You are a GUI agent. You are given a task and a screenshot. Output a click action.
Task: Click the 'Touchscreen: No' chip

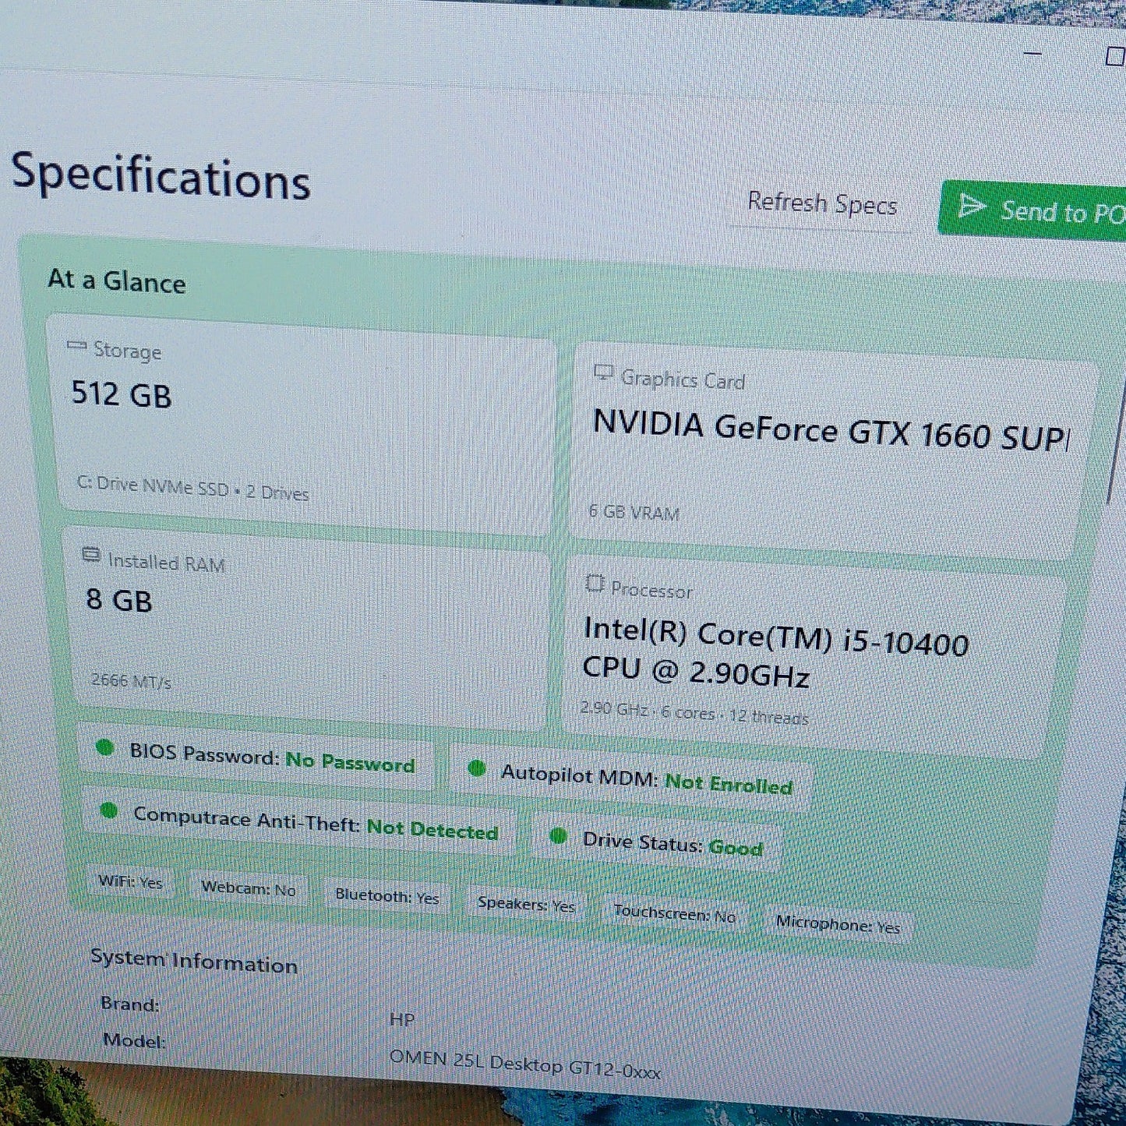point(675,913)
